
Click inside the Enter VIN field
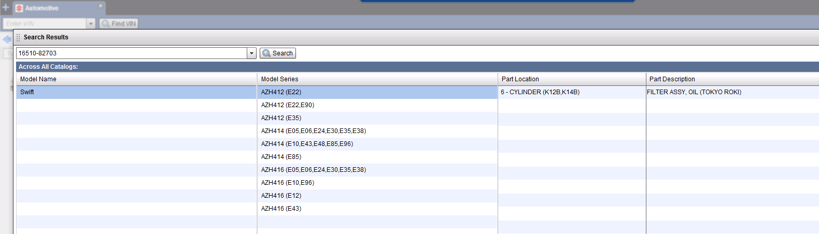[x=44, y=24]
